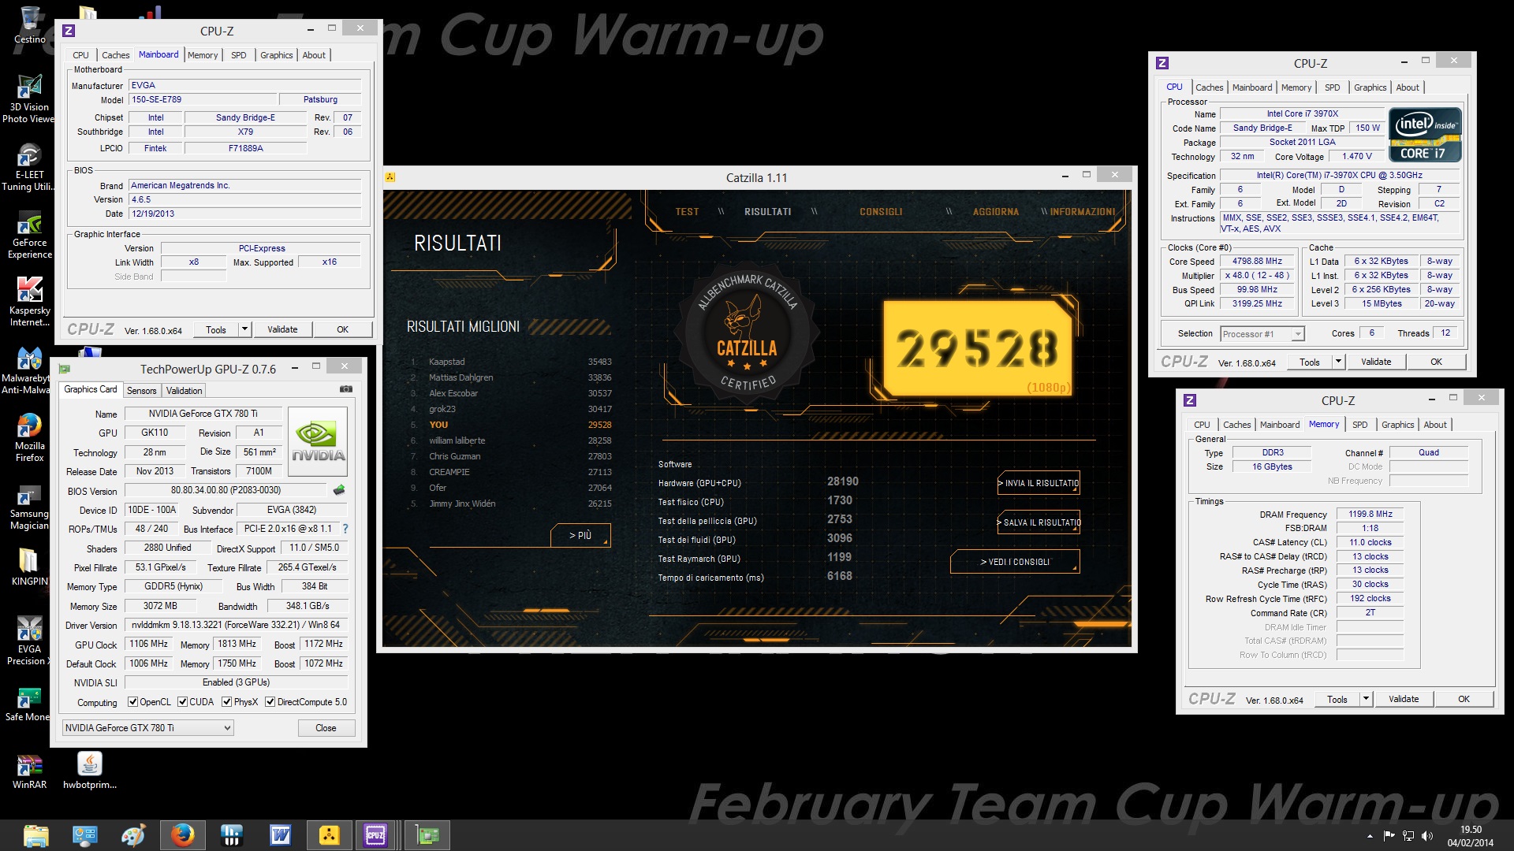
Task: Switch to Caches tab in Mainboard CPU-Z window
Action: (x=115, y=55)
